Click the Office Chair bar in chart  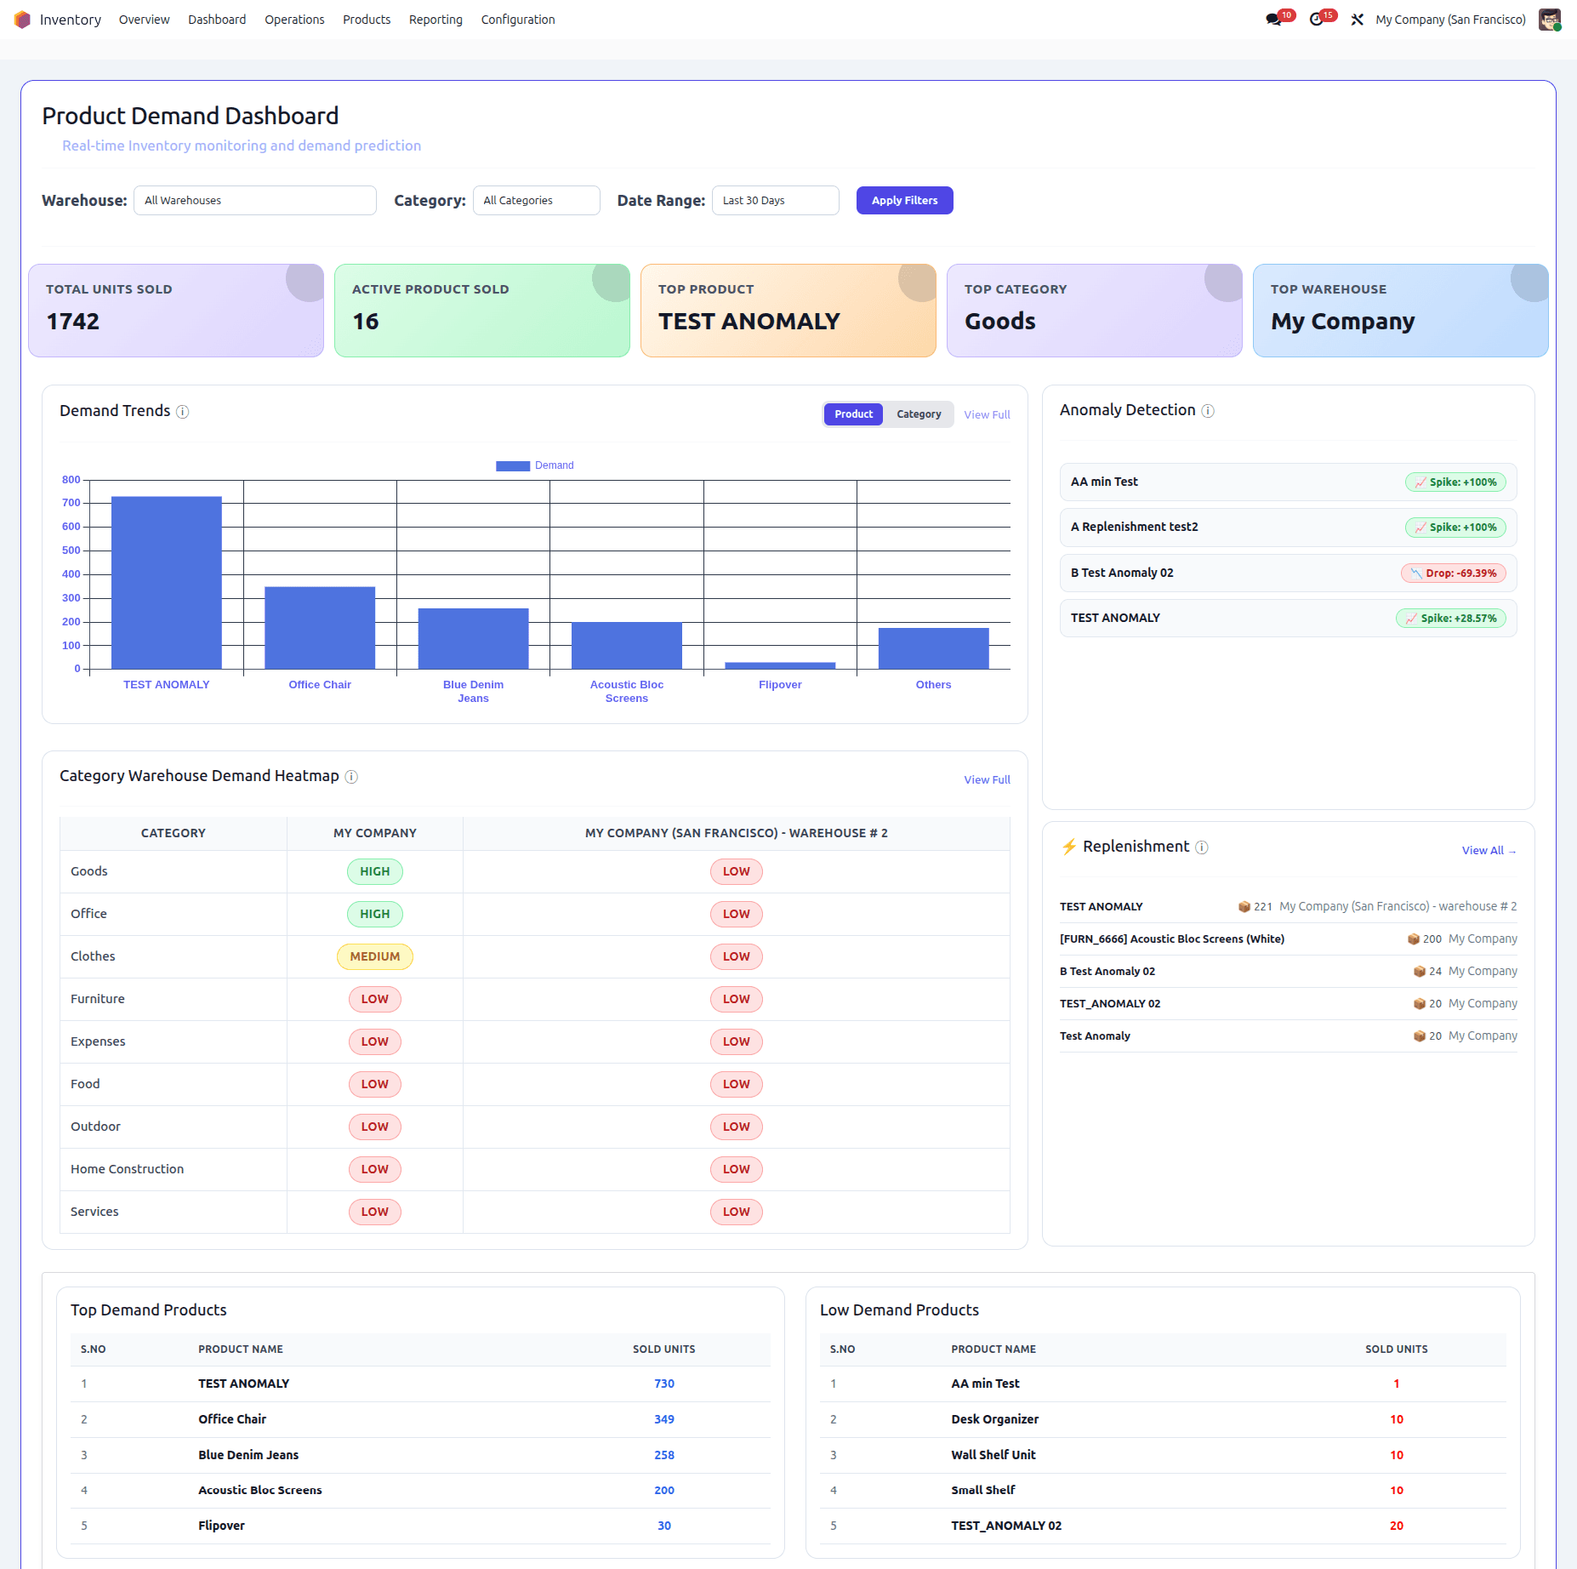click(320, 628)
